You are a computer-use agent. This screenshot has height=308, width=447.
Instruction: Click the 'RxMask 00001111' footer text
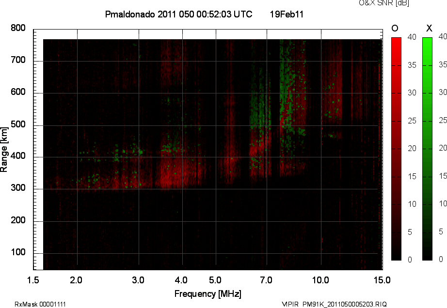click(40, 304)
